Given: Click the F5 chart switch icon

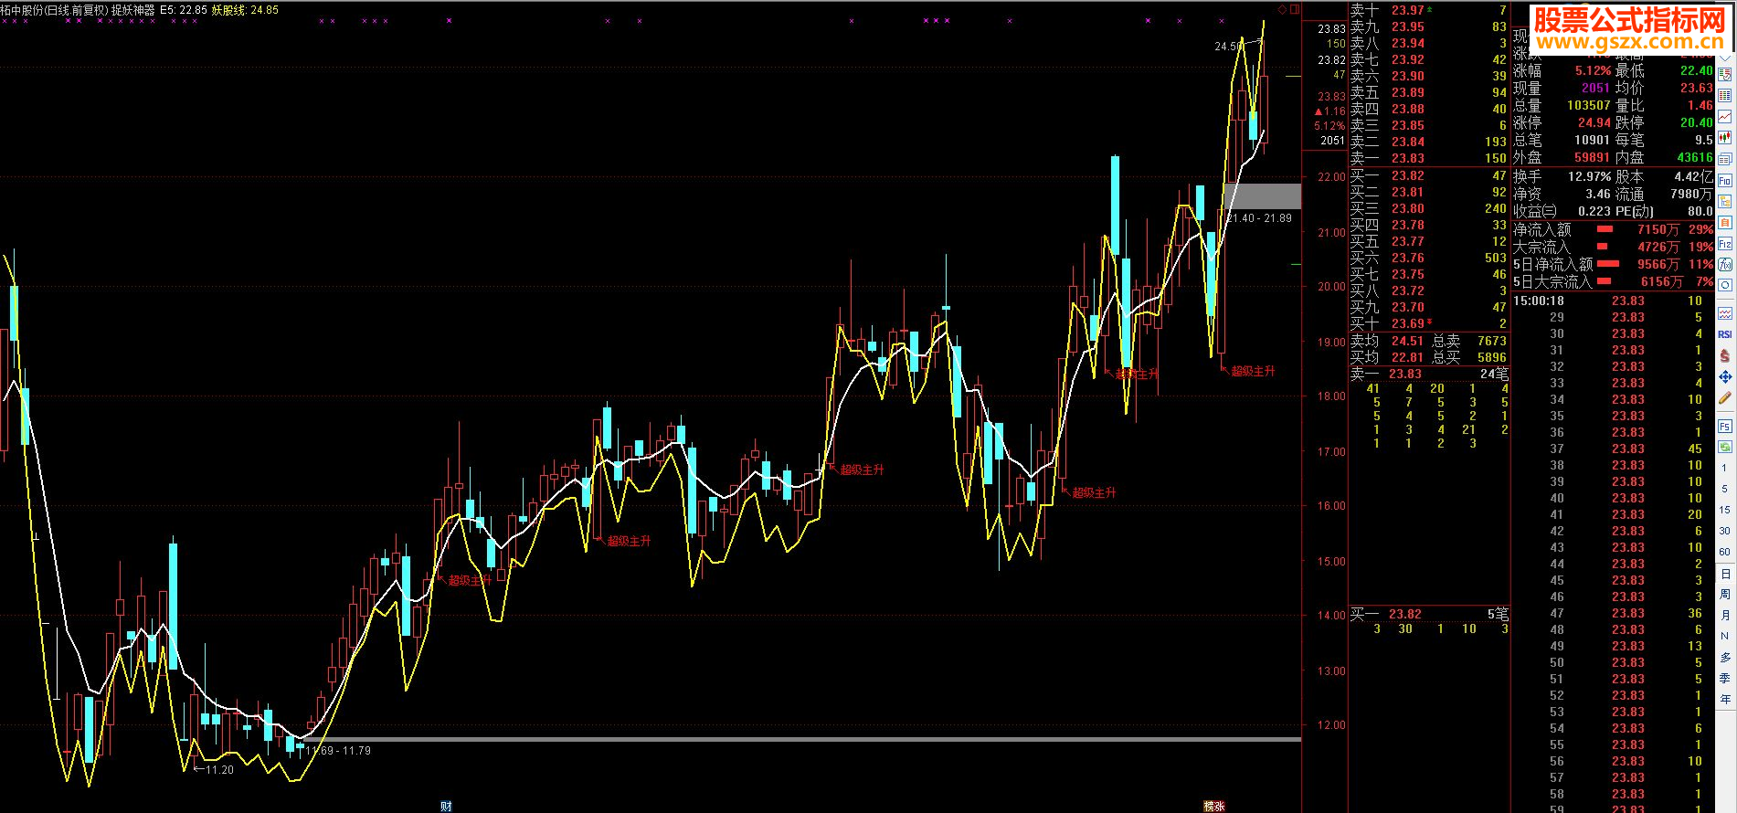Looking at the screenshot, I should click(1725, 426).
